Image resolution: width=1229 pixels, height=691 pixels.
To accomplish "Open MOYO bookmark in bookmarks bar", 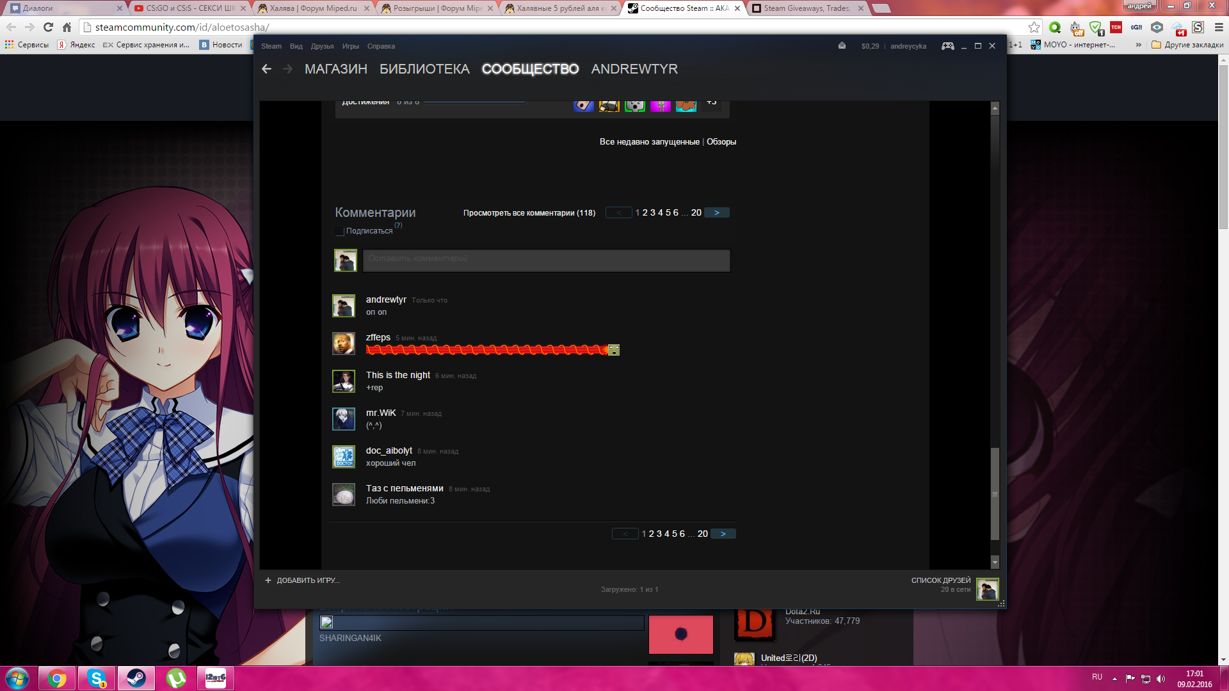I will click(1073, 45).
